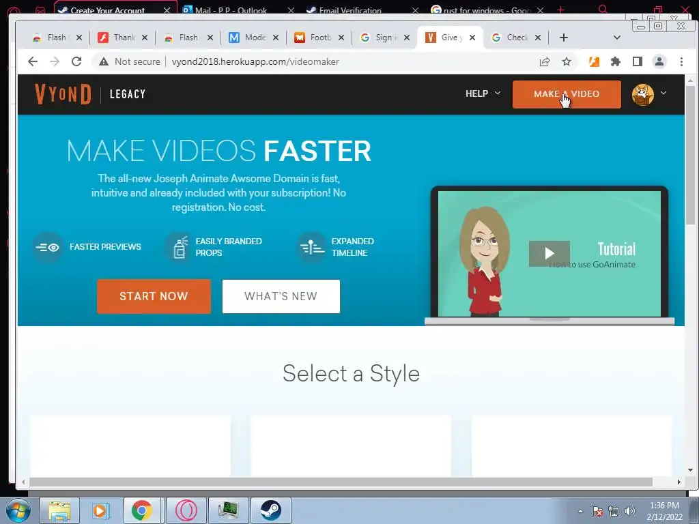Click the Vyond logo in header
Screen dimensions: 699x524
click(63, 94)
